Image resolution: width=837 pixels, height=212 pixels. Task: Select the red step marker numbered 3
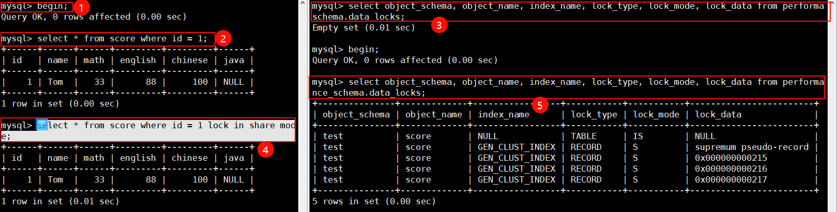[x=439, y=25]
